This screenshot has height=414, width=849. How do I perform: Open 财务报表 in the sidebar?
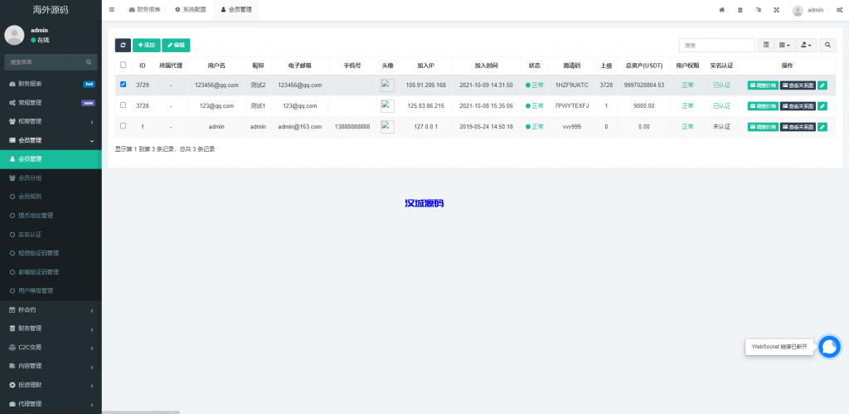(x=51, y=84)
